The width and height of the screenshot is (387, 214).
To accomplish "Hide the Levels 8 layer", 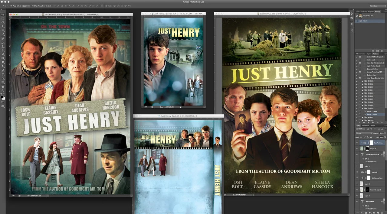I will coord(357,172).
